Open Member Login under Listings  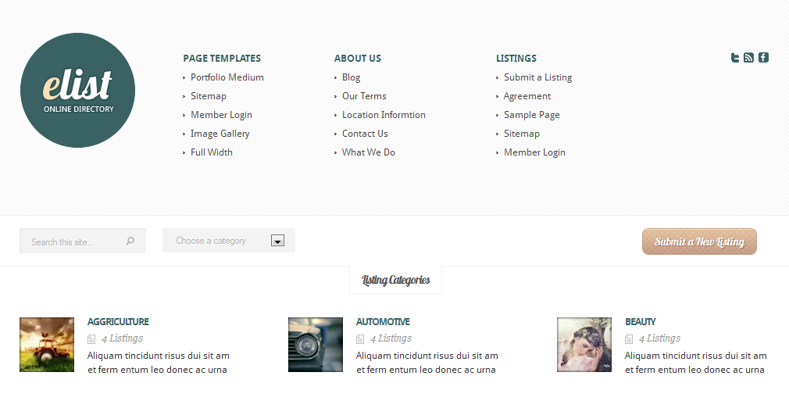pyautogui.click(x=535, y=152)
